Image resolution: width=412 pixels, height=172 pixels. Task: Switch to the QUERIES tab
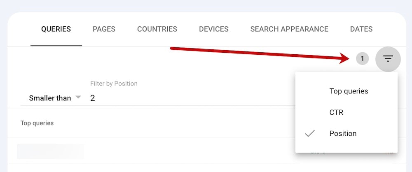pos(56,29)
